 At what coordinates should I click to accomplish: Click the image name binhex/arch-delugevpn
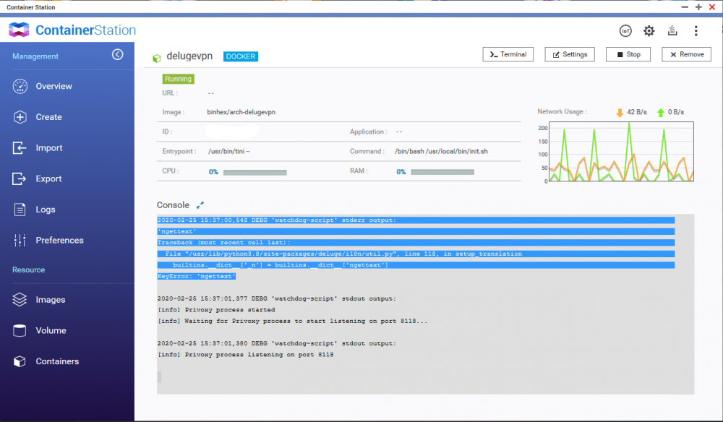click(x=241, y=112)
